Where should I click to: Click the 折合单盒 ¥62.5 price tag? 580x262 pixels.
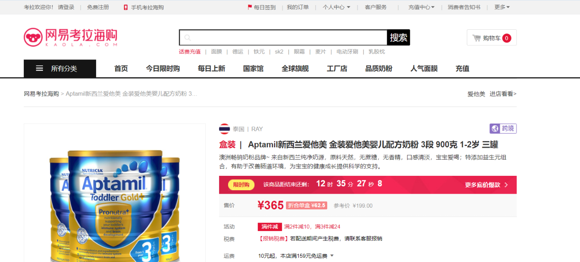(306, 206)
